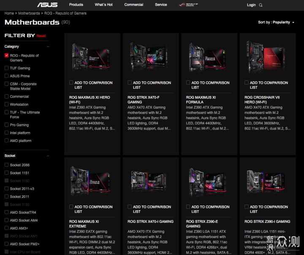This screenshot has height=255, width=304.
Task: Check the ASUS Prime category
Action: (7, 76)
